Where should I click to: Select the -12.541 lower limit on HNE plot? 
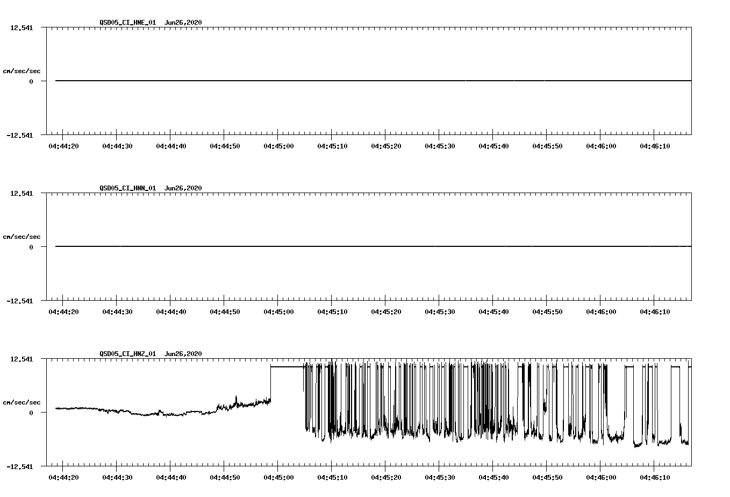(x=20, y=136)
